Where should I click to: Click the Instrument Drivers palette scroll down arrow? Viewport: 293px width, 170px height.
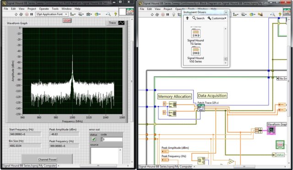pos(225,63)
